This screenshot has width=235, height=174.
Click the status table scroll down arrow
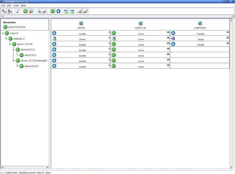click(231, 167)
